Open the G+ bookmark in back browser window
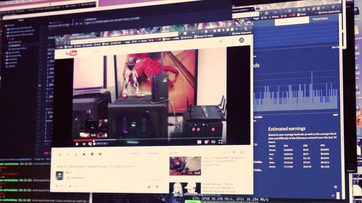Screen dimensions: 362x203 pyautogui.click(x=284, y=16)
